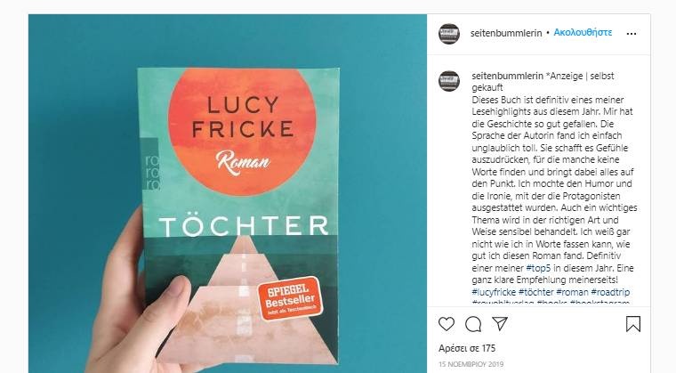This screenshot has height=373, width=676.
Task: Open seitenbummlerin avatar beside the caption
Action: (449, 81)
